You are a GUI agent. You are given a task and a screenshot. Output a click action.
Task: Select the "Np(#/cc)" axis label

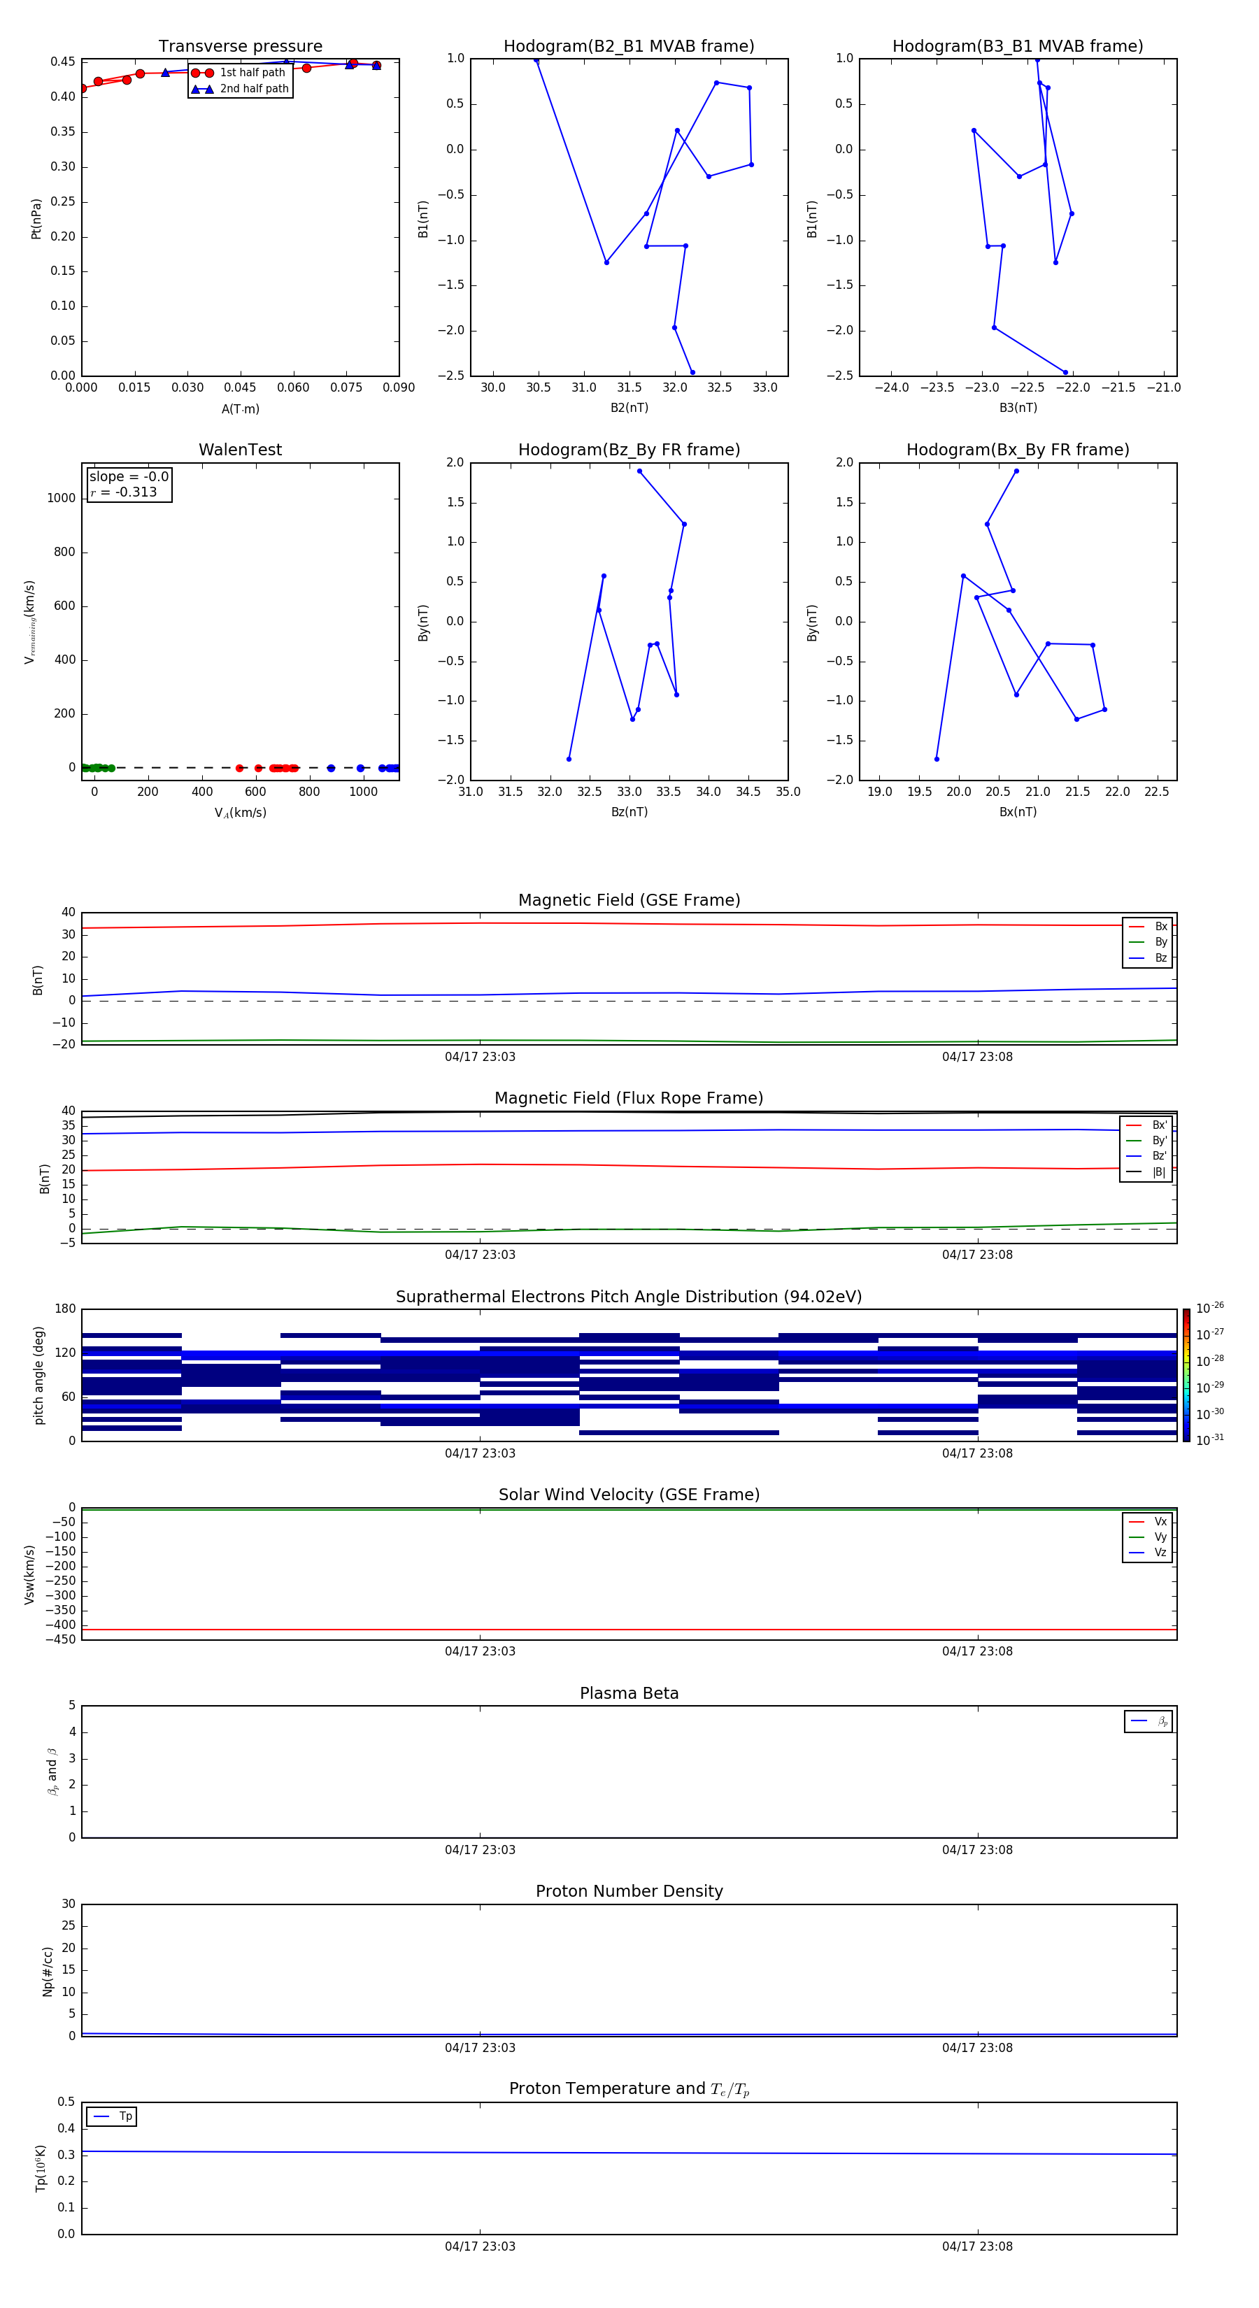point(48,1971)
